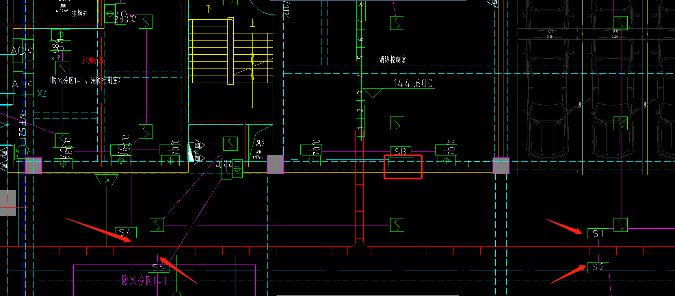Select the yellow break-line symbol on the stairs

click(x=253, y=67)
